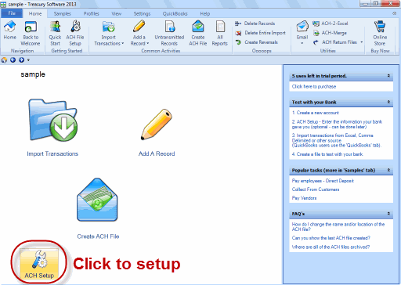Collapse the trial period panel
The width and height of the screenshot is (401, 285).
click(388, 76)
